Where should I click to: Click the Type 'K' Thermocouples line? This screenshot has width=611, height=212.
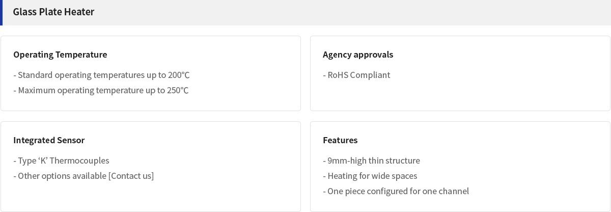pos(61,161)
